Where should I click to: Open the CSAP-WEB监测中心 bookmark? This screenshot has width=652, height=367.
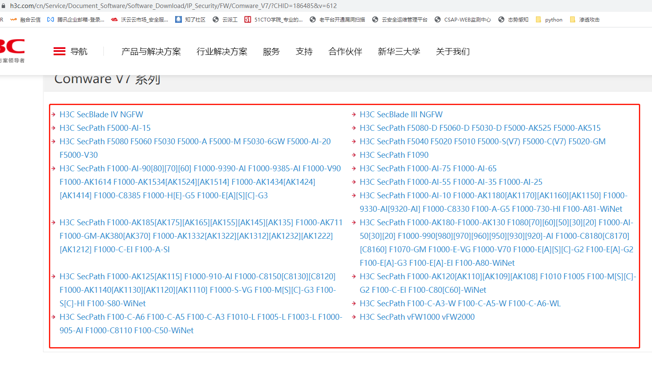pos(463,19)
